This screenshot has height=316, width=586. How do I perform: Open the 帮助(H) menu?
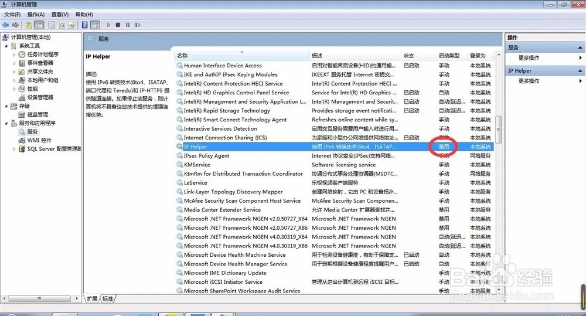[84, 15]
